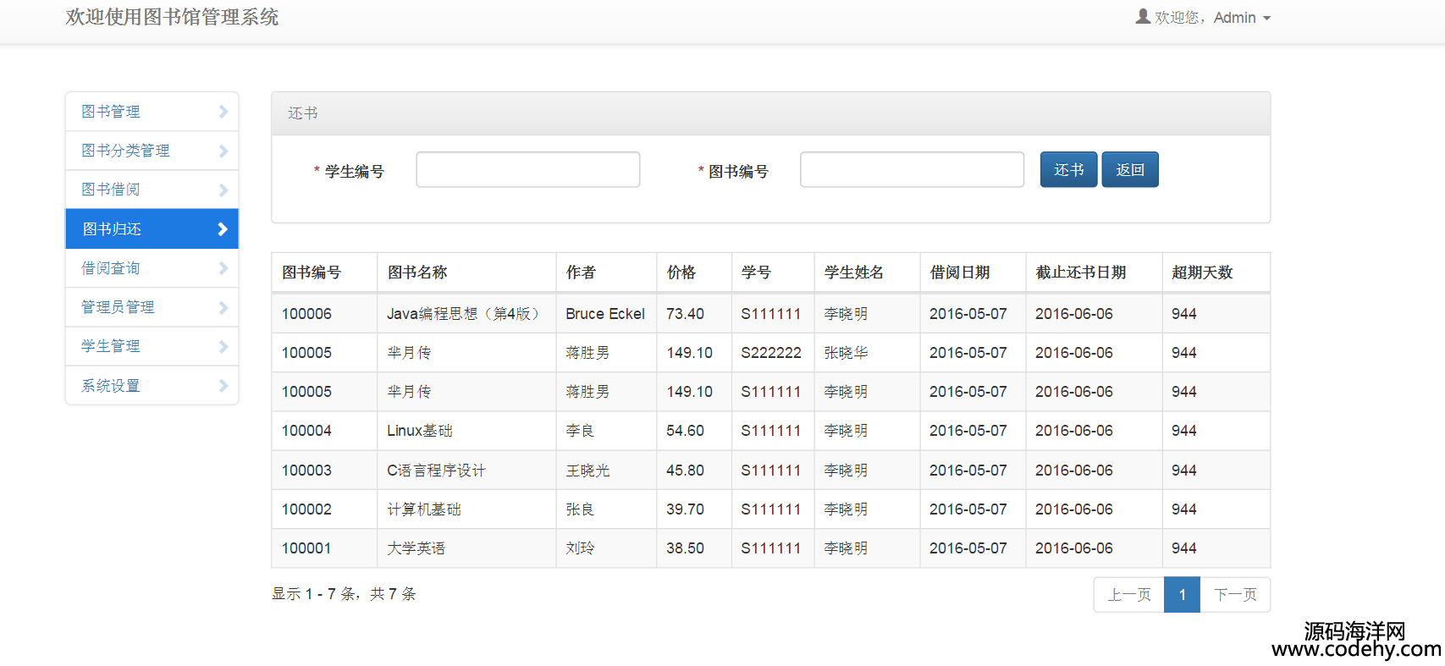Click chevron arrow next to 借阅查询
The height and width of the screenshot is (666, 1445).
(x=223, y=268)
